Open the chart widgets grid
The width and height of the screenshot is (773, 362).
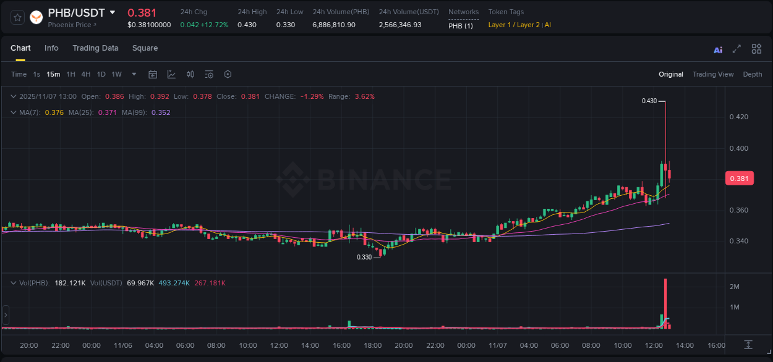pos(756,49)
